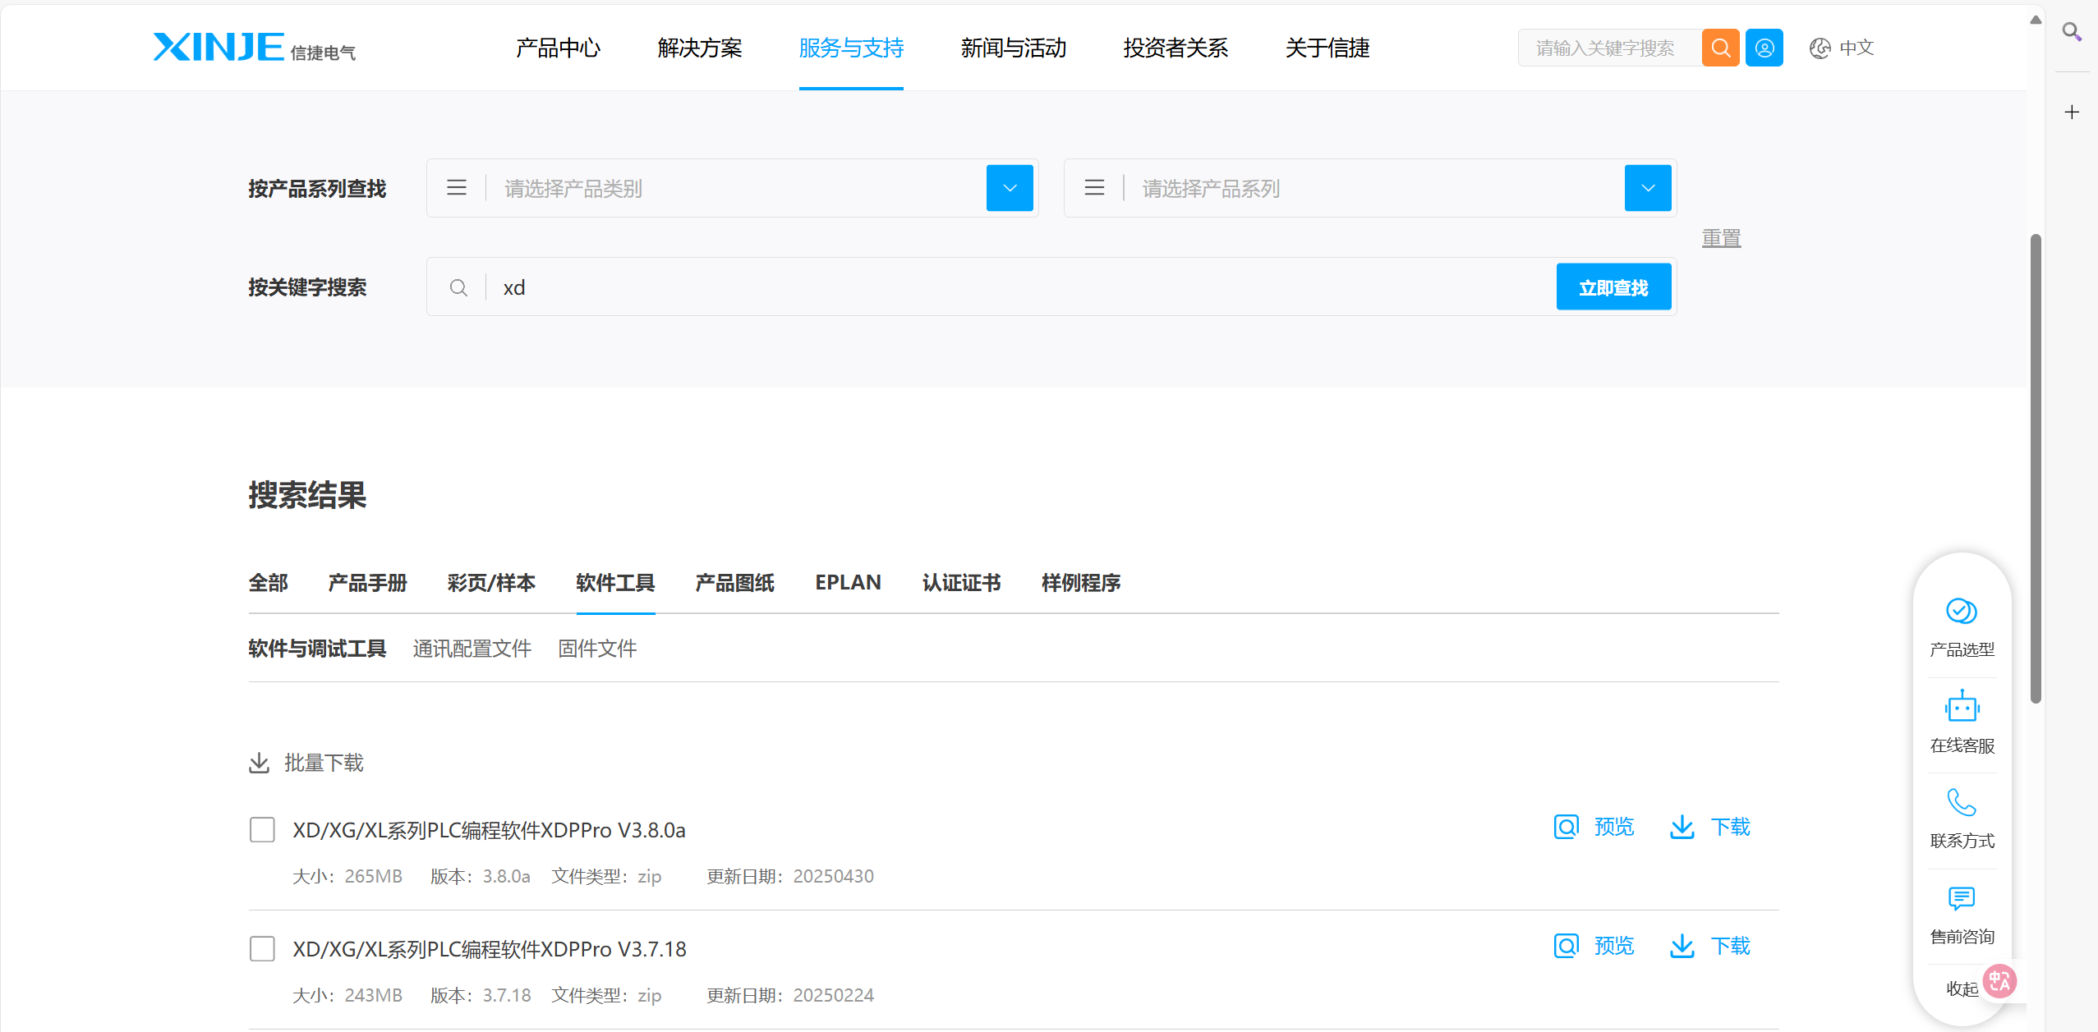Click the batch download arrow icon

[259, 763]
